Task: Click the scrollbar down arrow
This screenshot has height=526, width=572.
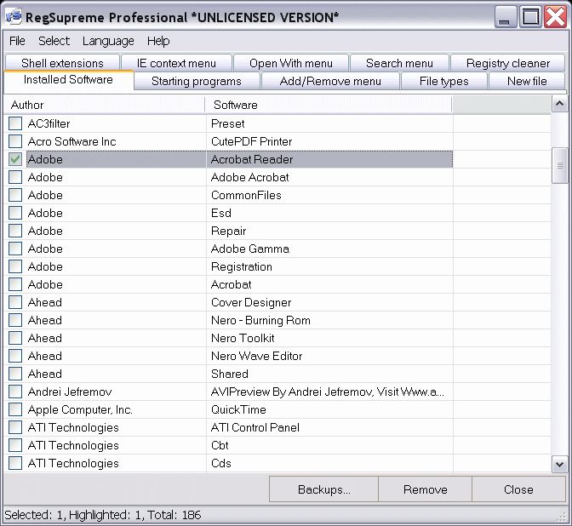Action: point(559,464)
